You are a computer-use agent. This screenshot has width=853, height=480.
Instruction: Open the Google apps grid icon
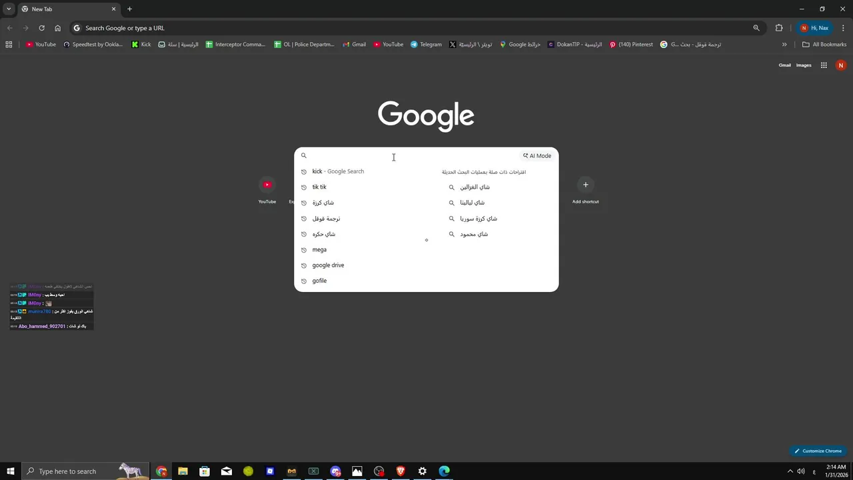pyautogui.click(x=824, y=65)
